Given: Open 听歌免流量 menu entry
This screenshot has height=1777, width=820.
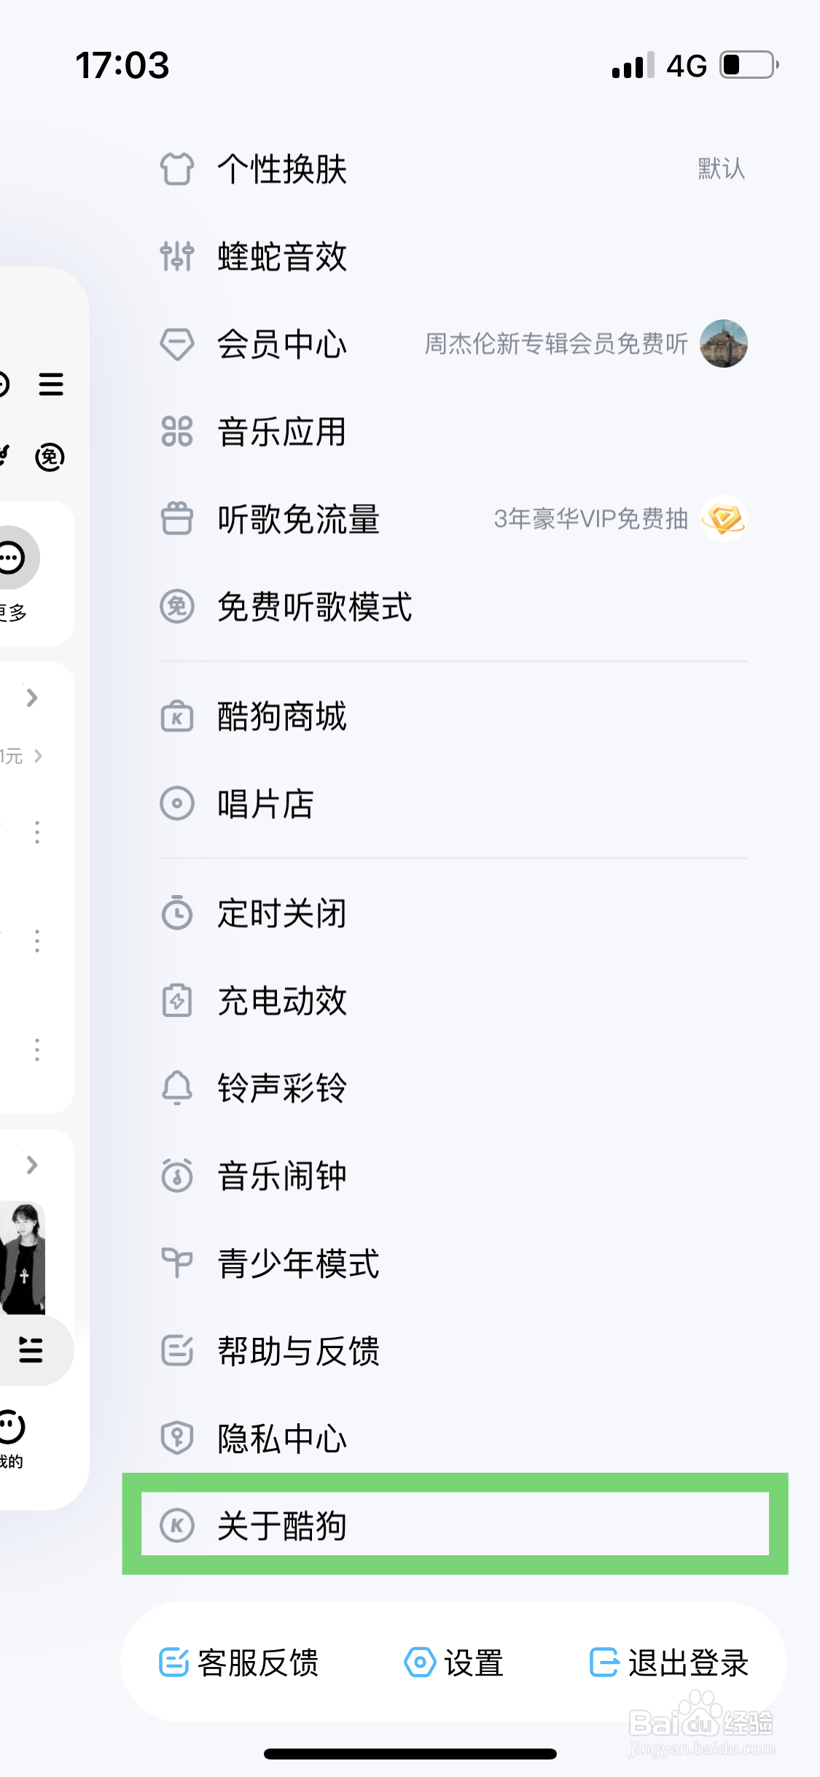Looking at the screenshot, I should [x=299, y=519].
